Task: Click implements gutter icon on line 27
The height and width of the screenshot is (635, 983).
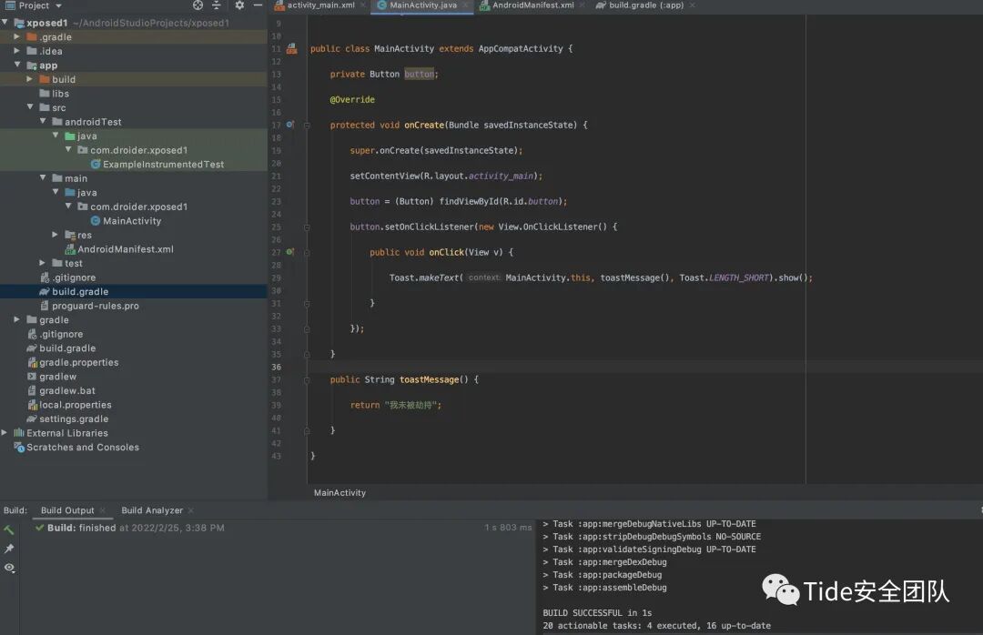Action: 290,252
